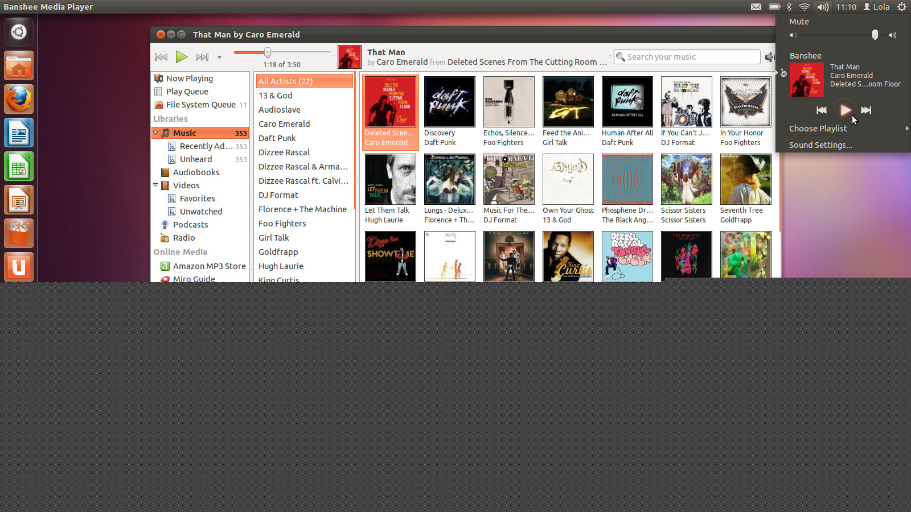
Task: Launch LibreOffice Impress from the launcher
Action: click(19, 200)
